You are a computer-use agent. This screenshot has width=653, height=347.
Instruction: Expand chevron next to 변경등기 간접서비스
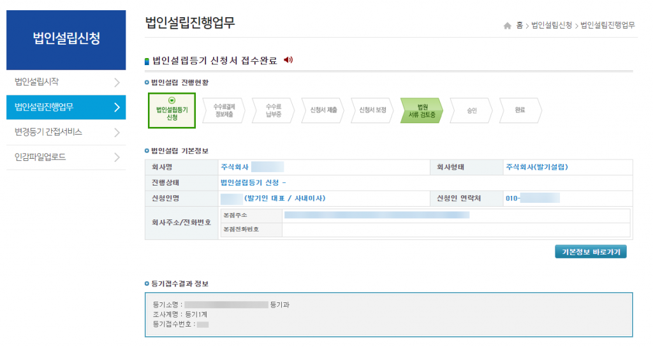(117, 133)
